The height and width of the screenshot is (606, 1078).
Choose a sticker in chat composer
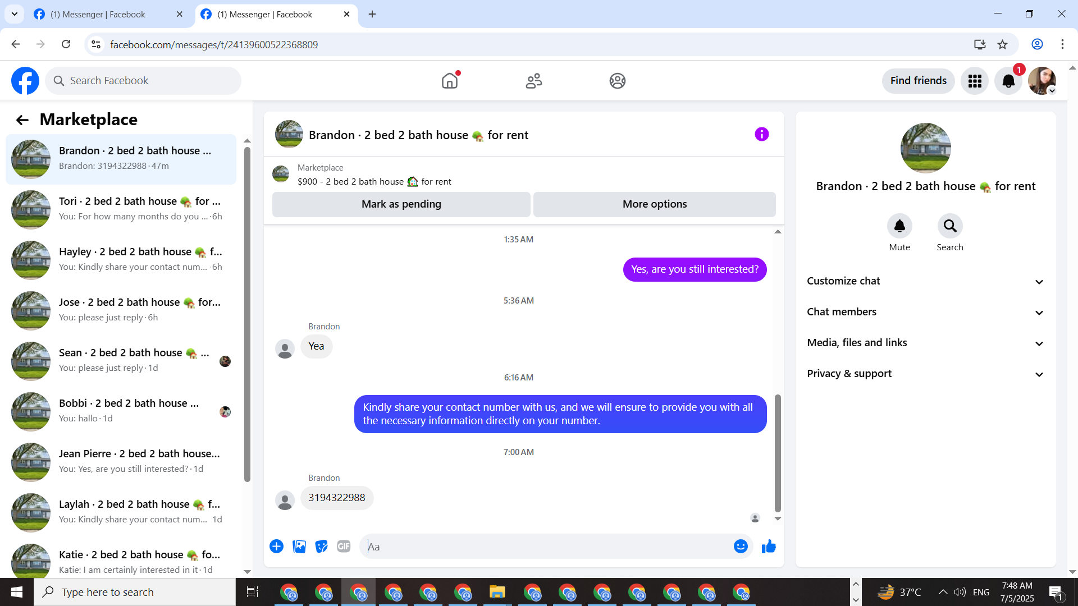pyautogui.click(x=321, y=547)
